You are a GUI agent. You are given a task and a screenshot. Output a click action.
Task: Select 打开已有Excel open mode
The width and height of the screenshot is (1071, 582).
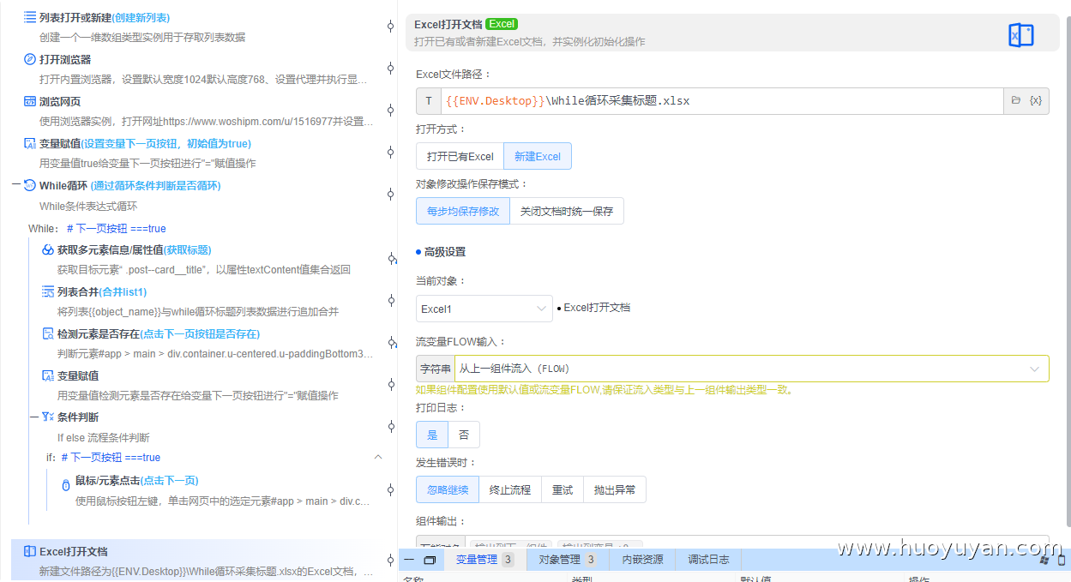(x=460, y=156)
